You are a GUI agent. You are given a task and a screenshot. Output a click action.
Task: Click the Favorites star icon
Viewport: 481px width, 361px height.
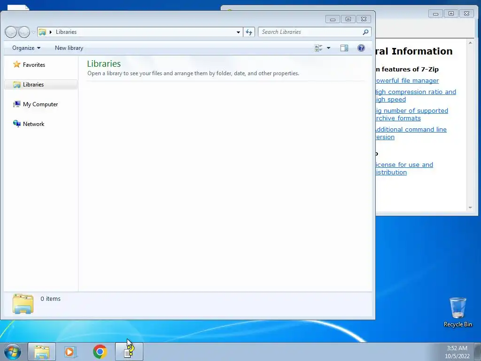click(16, 64)
